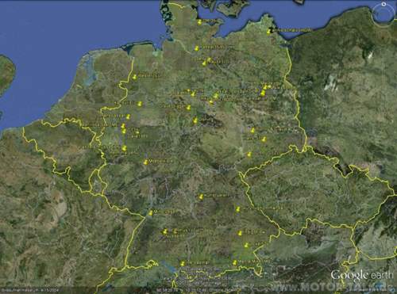Click the pushpin nearest the Czech border in Saxony
This screenshot has width=397, height=294.
(249, 154)
